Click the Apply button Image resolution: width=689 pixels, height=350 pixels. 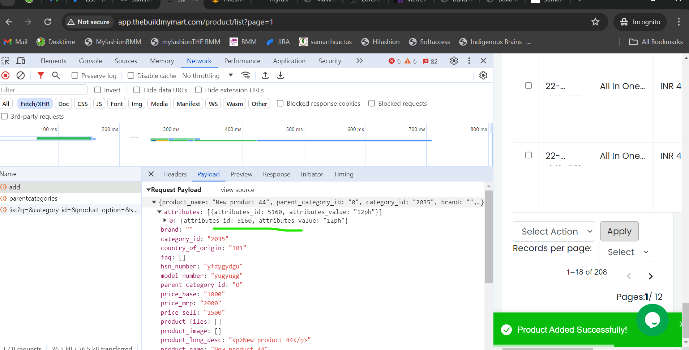coord(619,232)
